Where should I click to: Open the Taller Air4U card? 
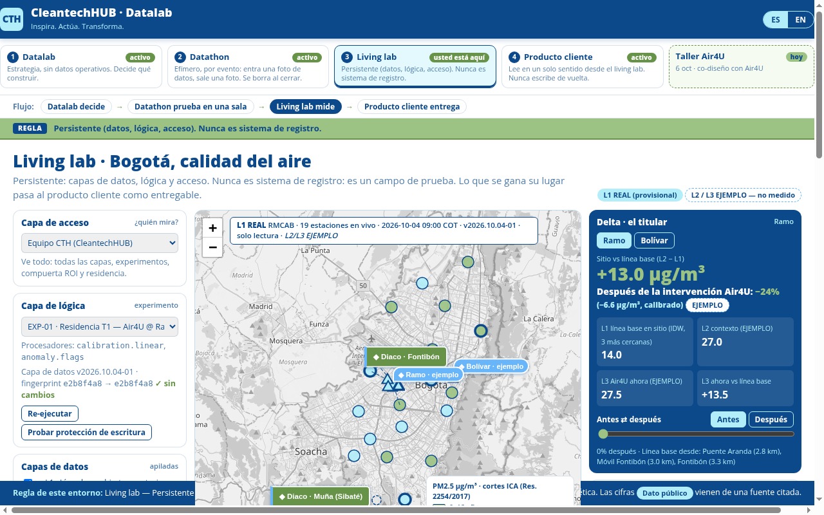pos(742,66)
